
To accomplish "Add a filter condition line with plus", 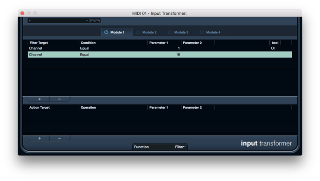I will tap(39, 99).
